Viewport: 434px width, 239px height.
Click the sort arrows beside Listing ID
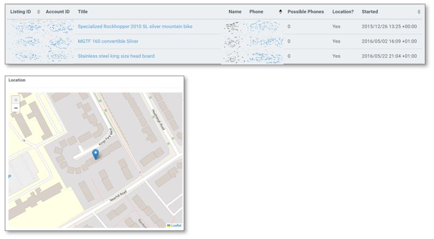point(38,12)
